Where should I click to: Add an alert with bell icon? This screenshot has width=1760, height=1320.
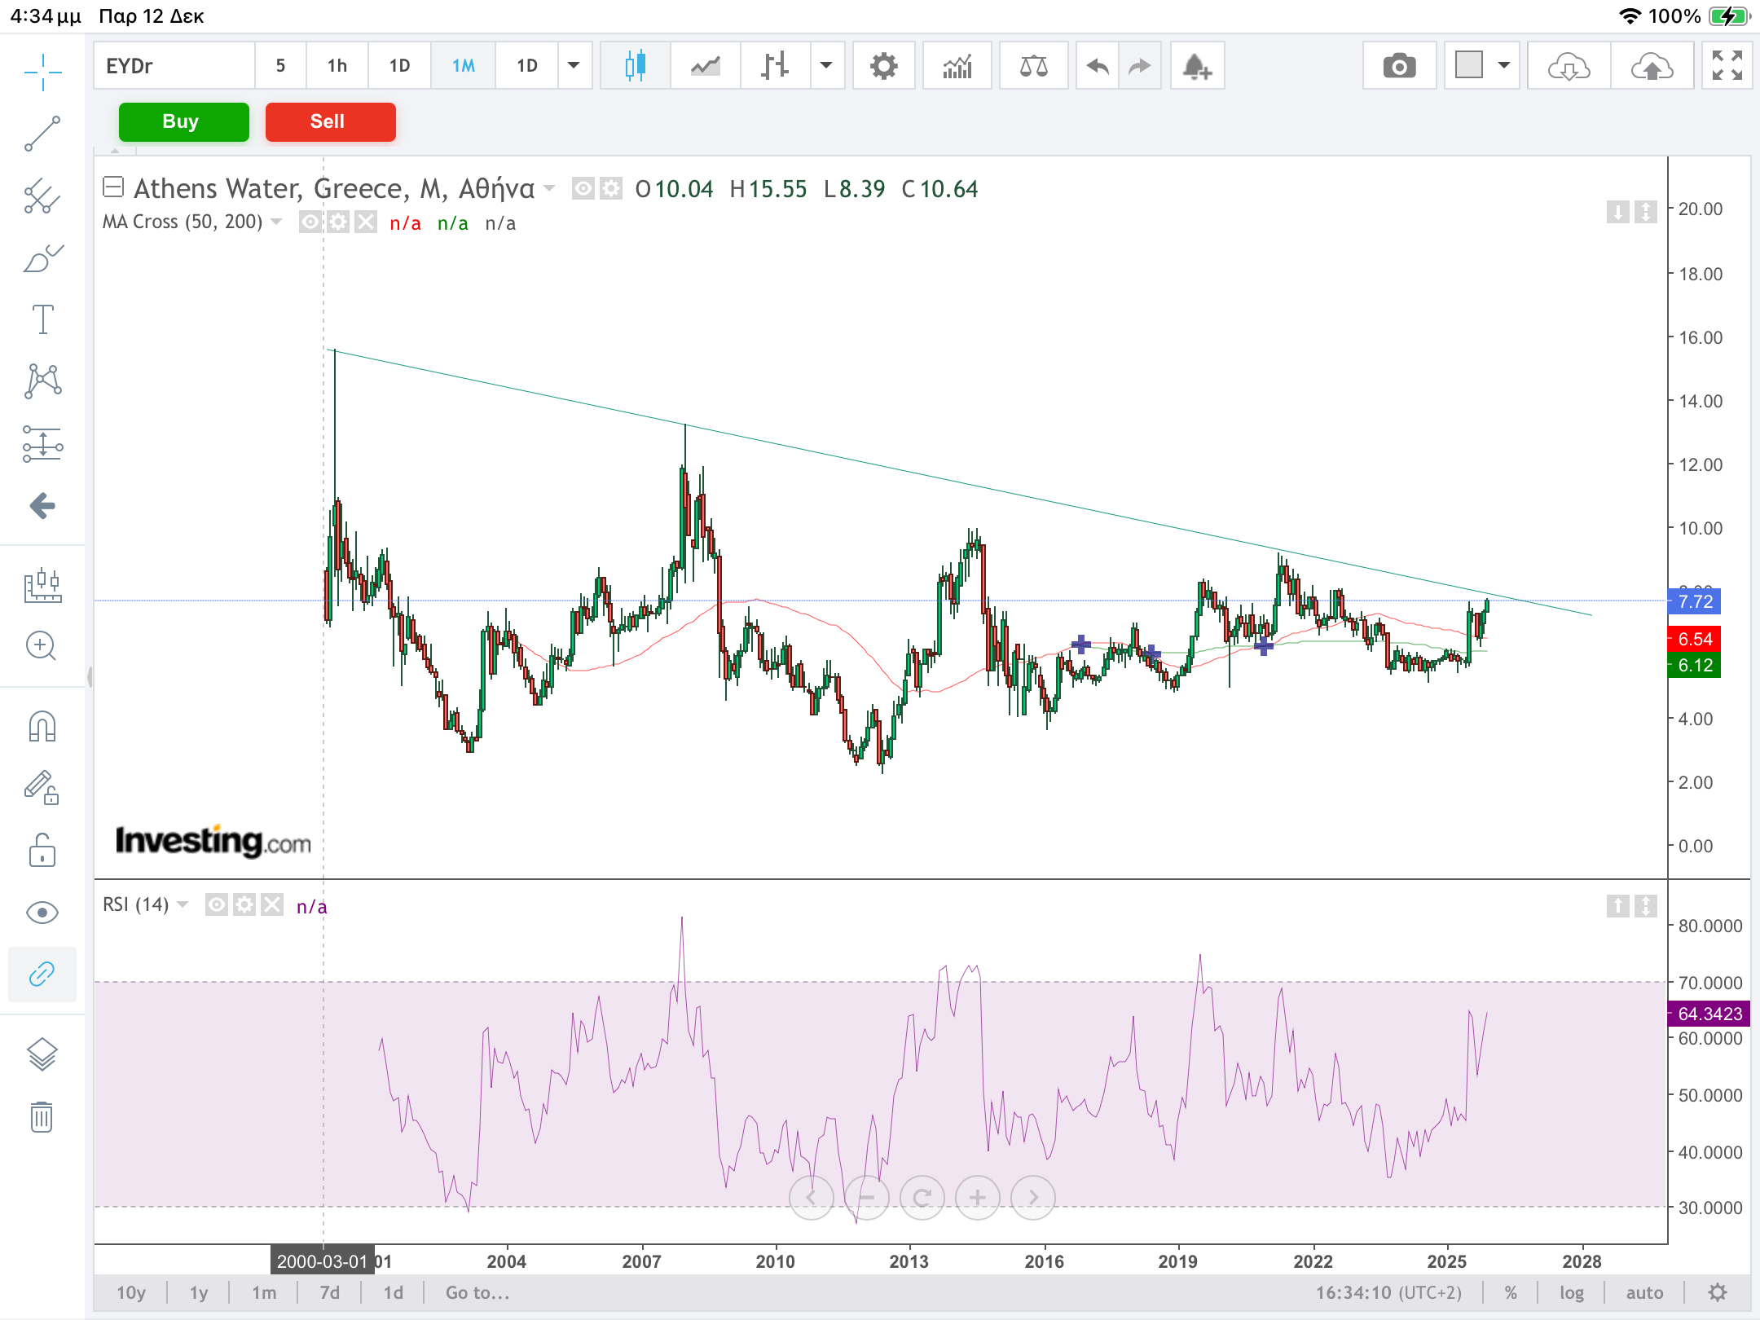tap(1196, 66)
